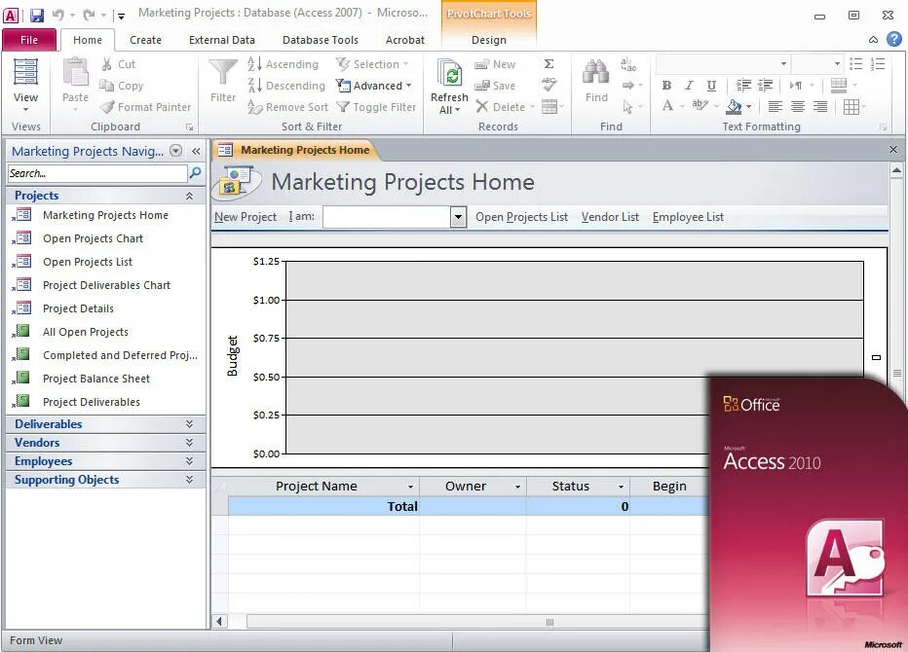908x652 pixels.
Task: Click Vendor List link
Action: (610, 217)
